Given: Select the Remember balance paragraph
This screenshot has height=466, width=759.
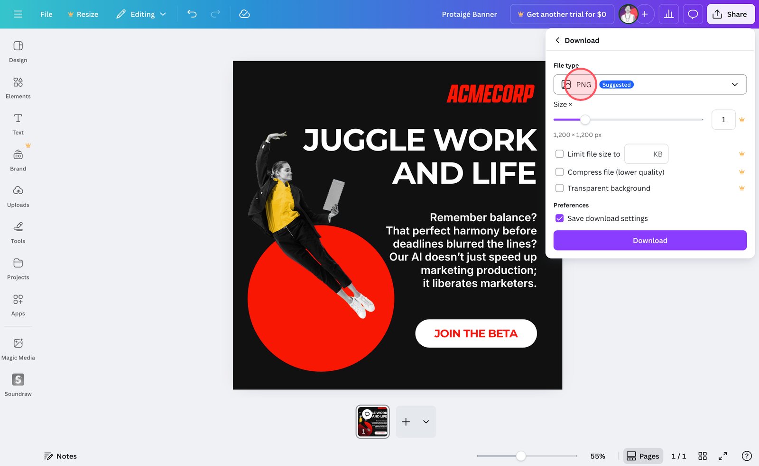Looking at the screenshot, I should pyautogui.click(x=461, y=250).
